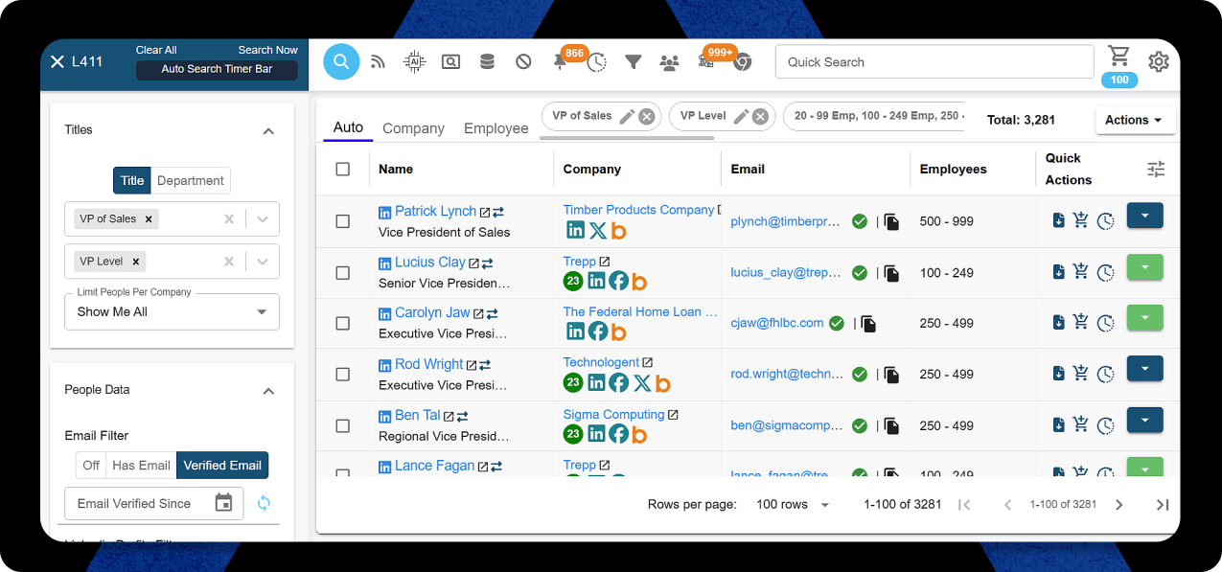Open the blue dropdown button for Ben Tal
The height and width of the screenshot is (572, 1222).
(1144, 421)
